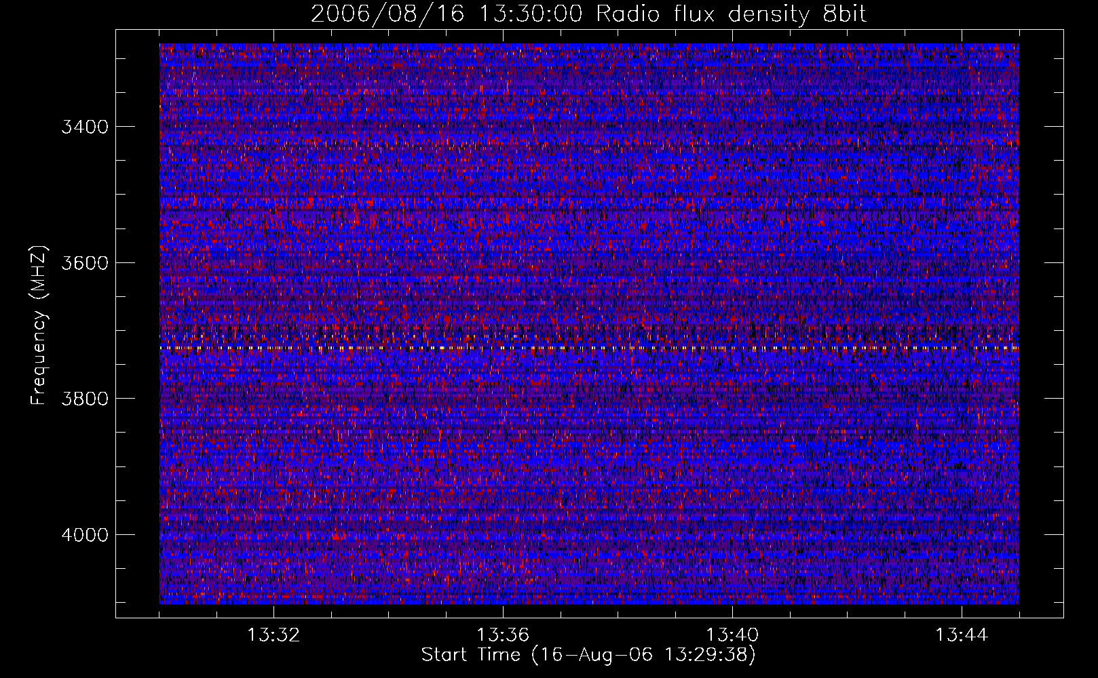Click the 4000 frequency tick label

[85, 535]
